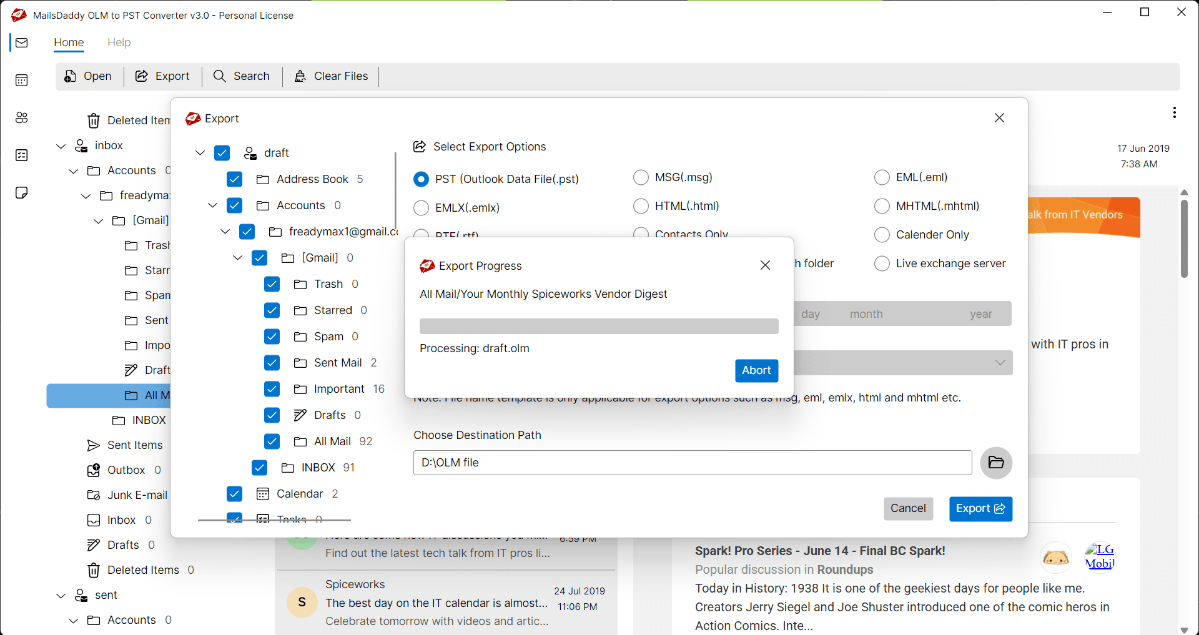Screen dimensions: 1199x635
Task: Uncheck the All Mail checkbox
Action: (272, 441)
